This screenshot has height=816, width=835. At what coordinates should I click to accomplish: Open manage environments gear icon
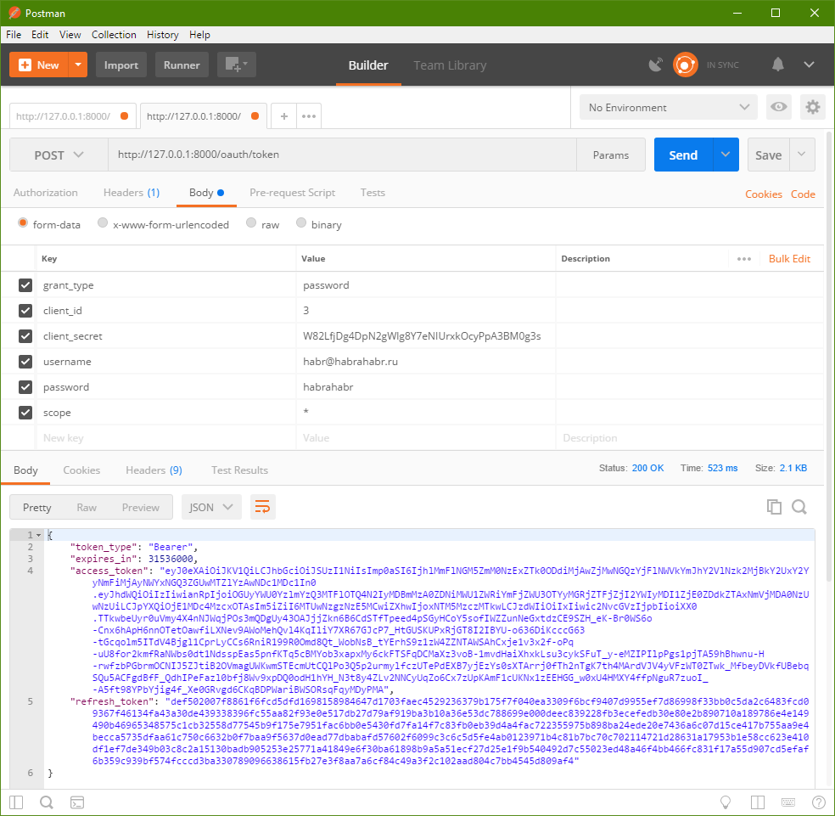(813, 107)
